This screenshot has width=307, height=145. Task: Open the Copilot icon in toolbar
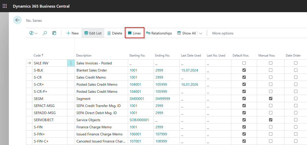31,33
